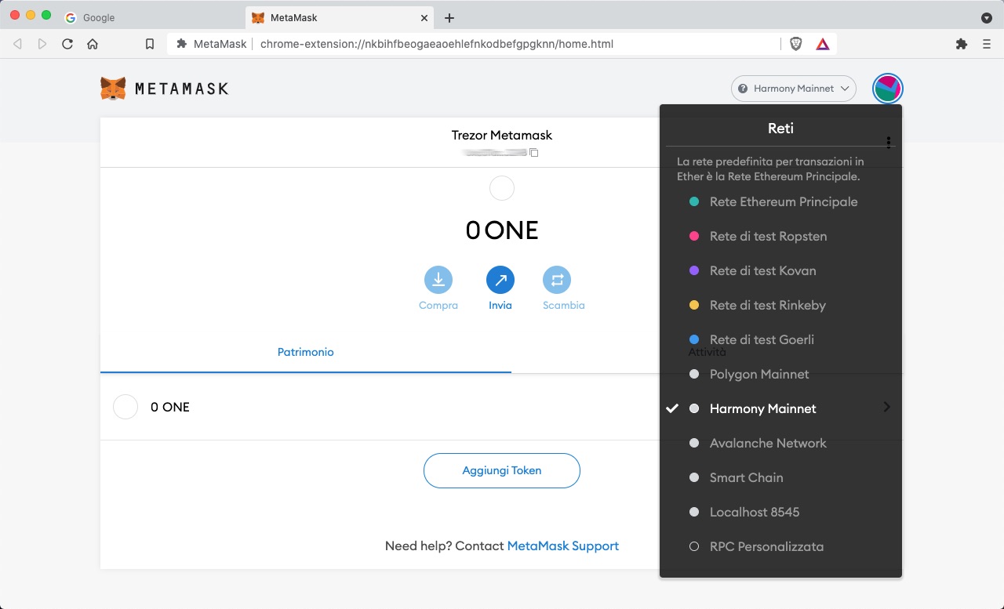
Task: Open the browser extensions puzzle icon
Action: [x=962, y=44]
